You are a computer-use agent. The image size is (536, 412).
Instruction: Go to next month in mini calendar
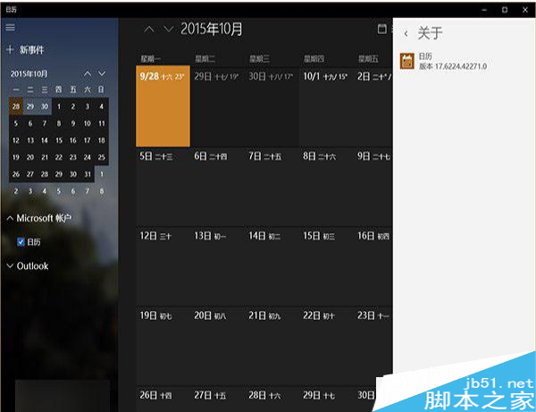(102, 73)
